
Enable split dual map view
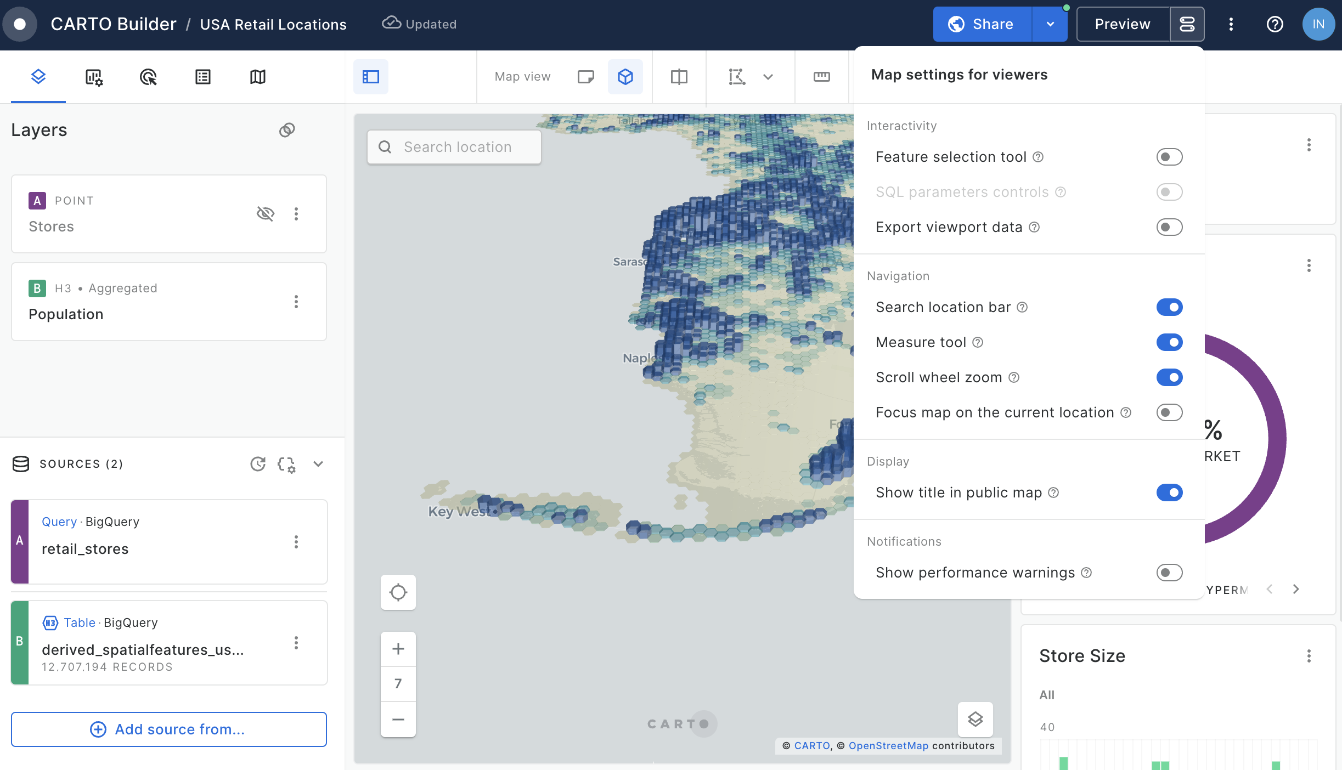pos(679,77)
